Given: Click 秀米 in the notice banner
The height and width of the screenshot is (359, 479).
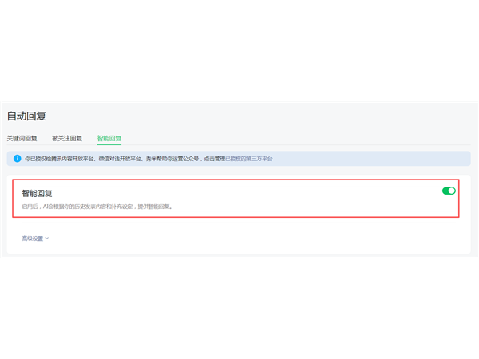Looking at the screenshot, I should point(152,159).
